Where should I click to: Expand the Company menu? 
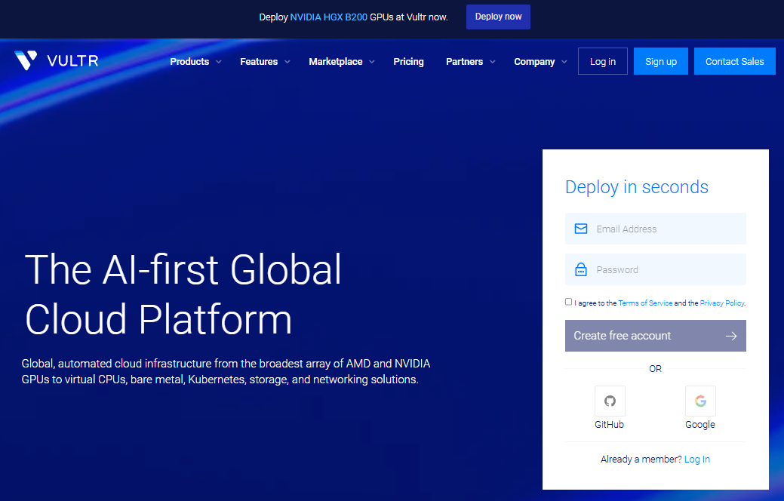540,62
